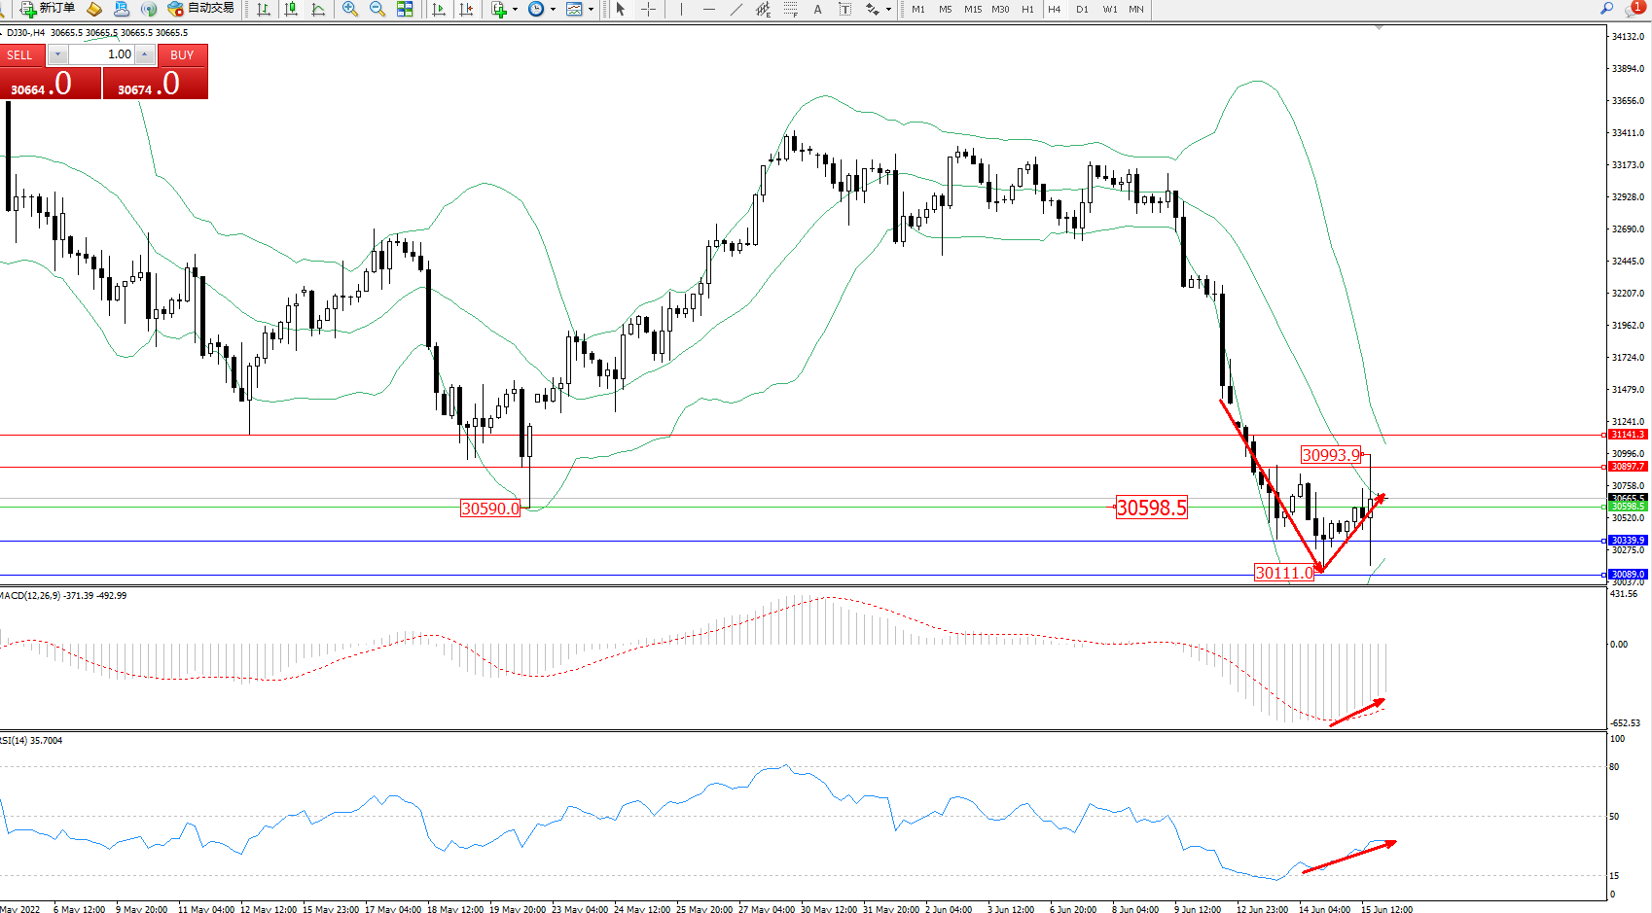This screenshot has width=1652, height=913.
Task: Toggle bar chart display mode
Action: coord(264,9)
